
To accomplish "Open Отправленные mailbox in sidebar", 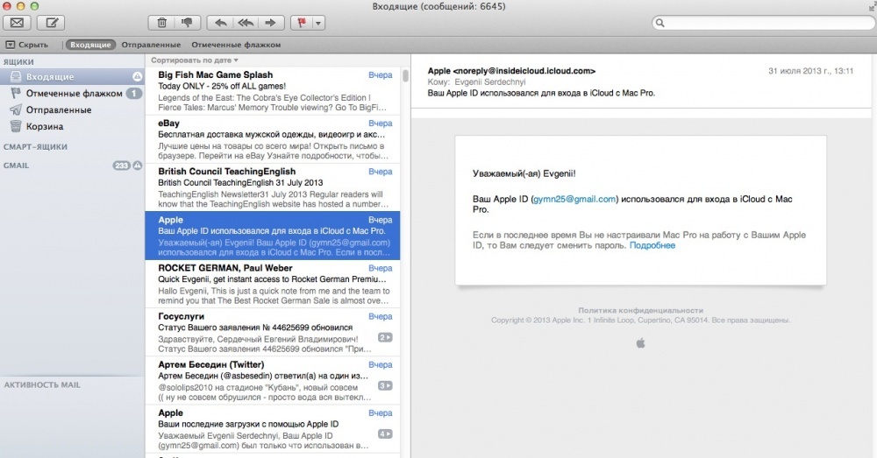I will [x=72, y=110].
